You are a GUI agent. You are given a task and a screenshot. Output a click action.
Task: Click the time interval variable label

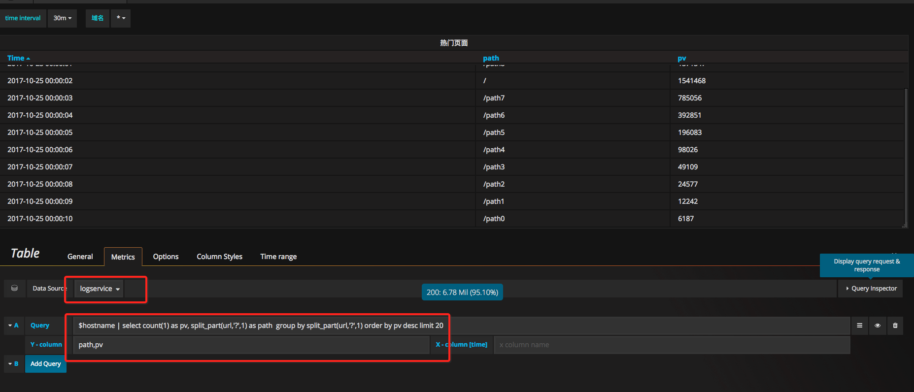(23, 18)
